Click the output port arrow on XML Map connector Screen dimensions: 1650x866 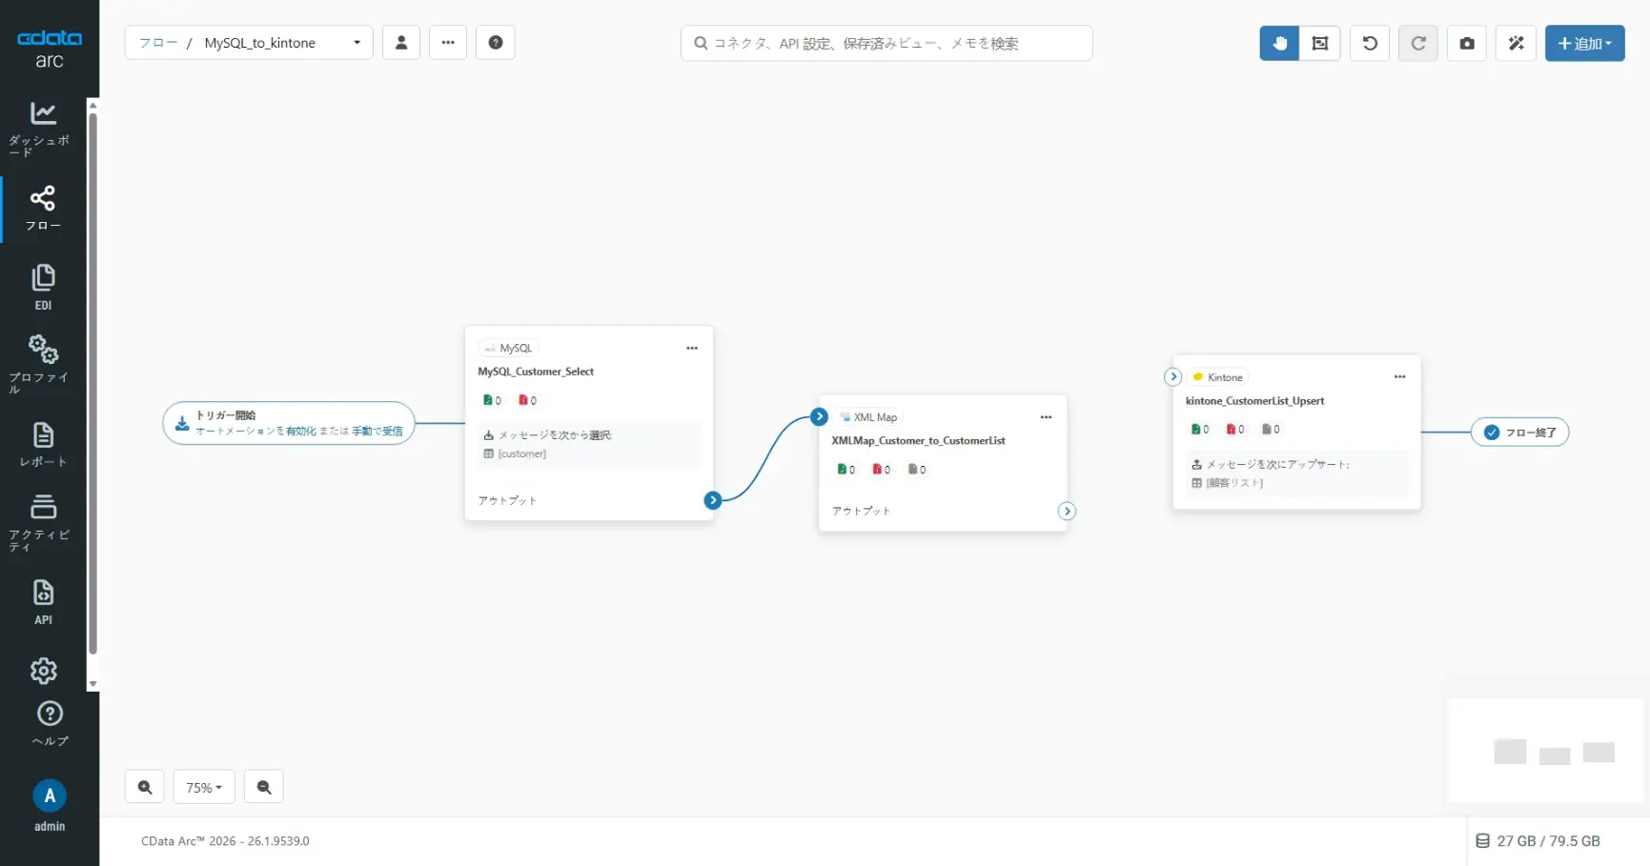pyautogui.click(x=1067, y=512)
